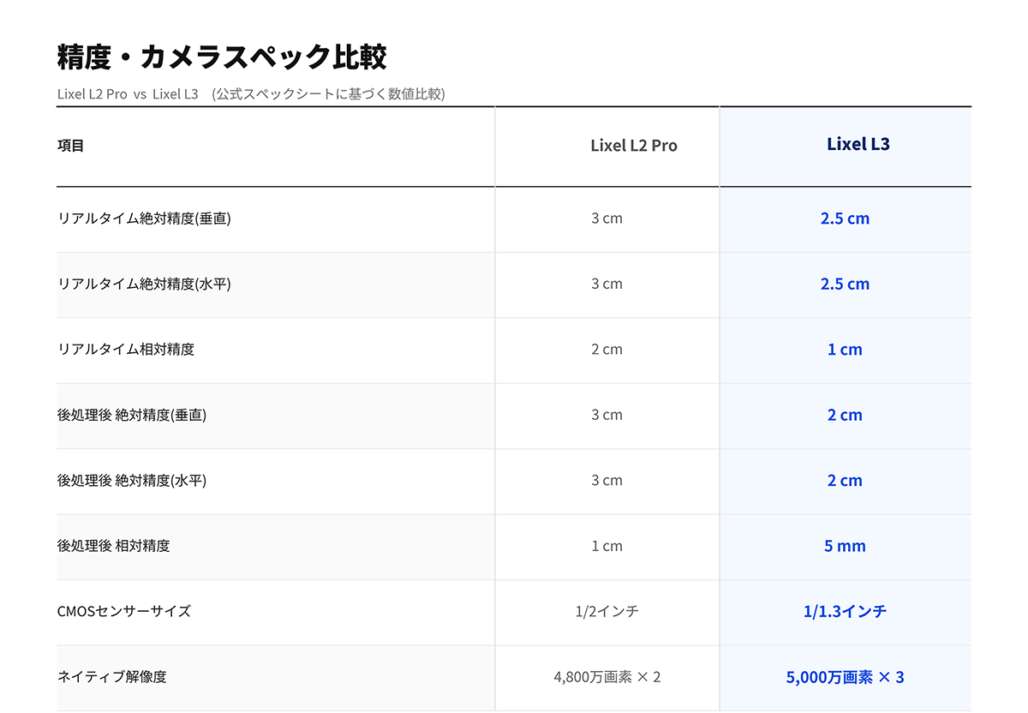The width and height of the screenshot is (1028, 713).
Task: Click L2 Pro value for リアルタイム絶対精度(水平)
Action: 607,284
